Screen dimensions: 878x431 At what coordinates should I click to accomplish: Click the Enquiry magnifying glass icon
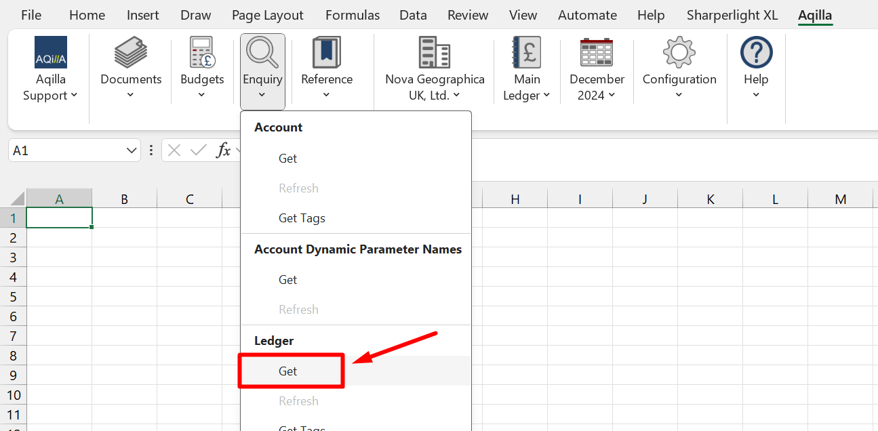[x=262, y=52]
